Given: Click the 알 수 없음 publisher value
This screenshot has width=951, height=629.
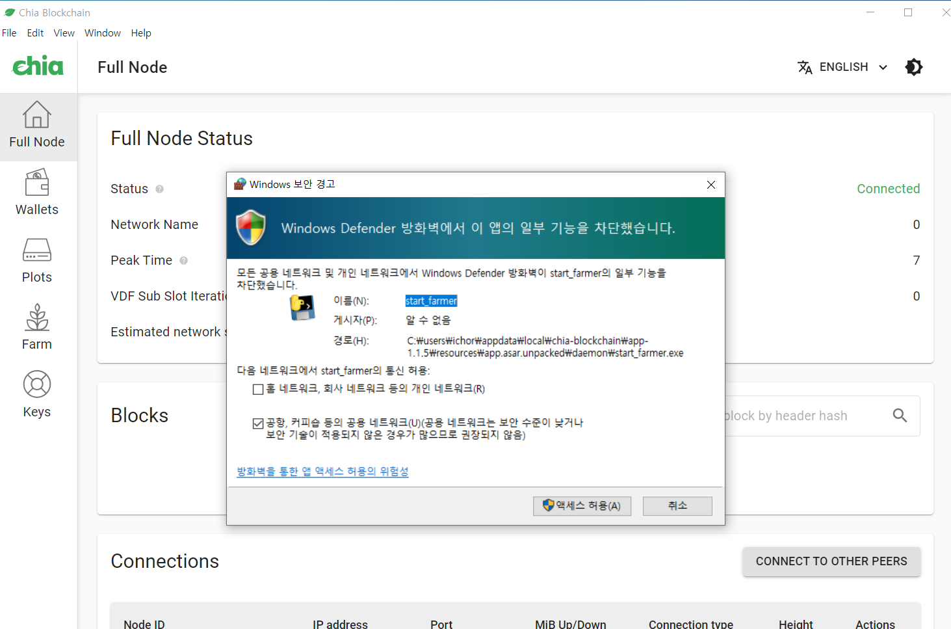Looking at the screenshot, I should (428, 320).
